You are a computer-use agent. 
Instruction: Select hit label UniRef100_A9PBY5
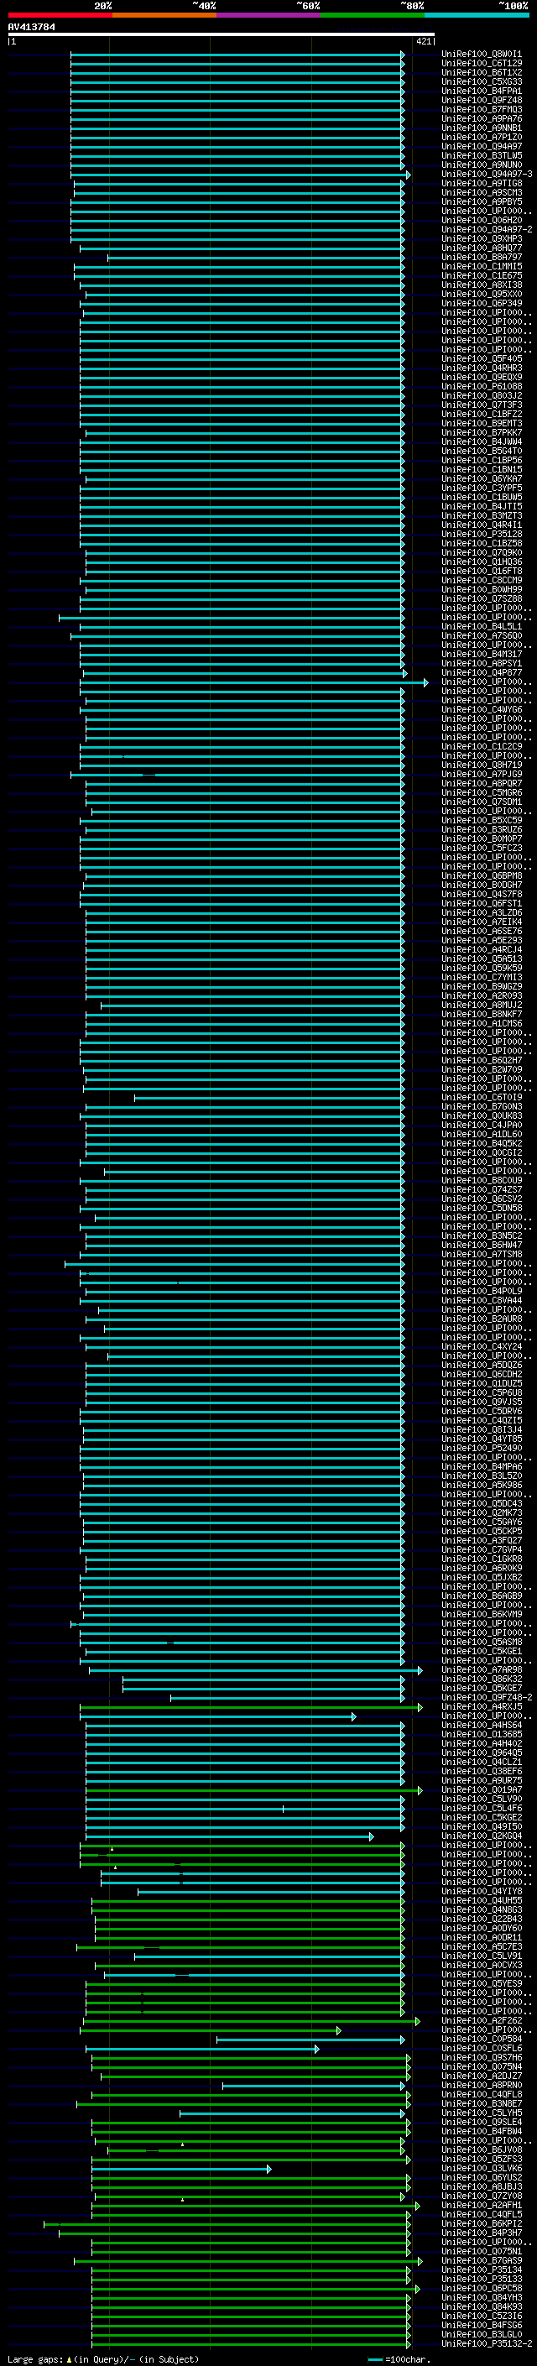tap(482, 202)
